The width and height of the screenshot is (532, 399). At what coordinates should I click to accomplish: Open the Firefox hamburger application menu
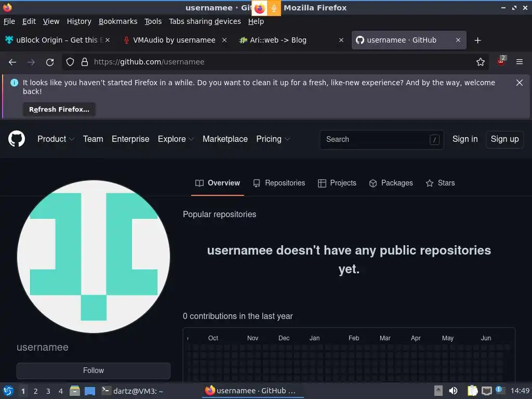click(519, 62)
